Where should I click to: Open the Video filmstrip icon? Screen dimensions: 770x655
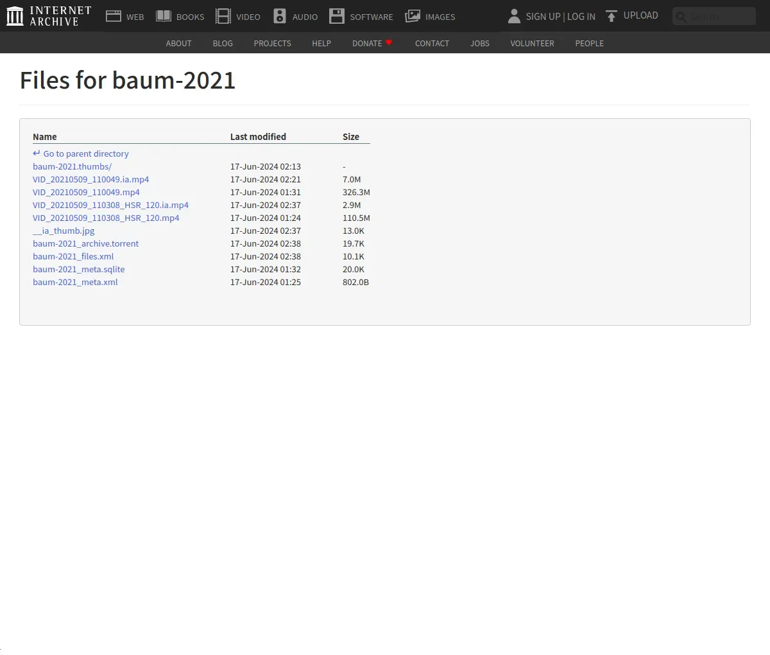pos(223,16)
